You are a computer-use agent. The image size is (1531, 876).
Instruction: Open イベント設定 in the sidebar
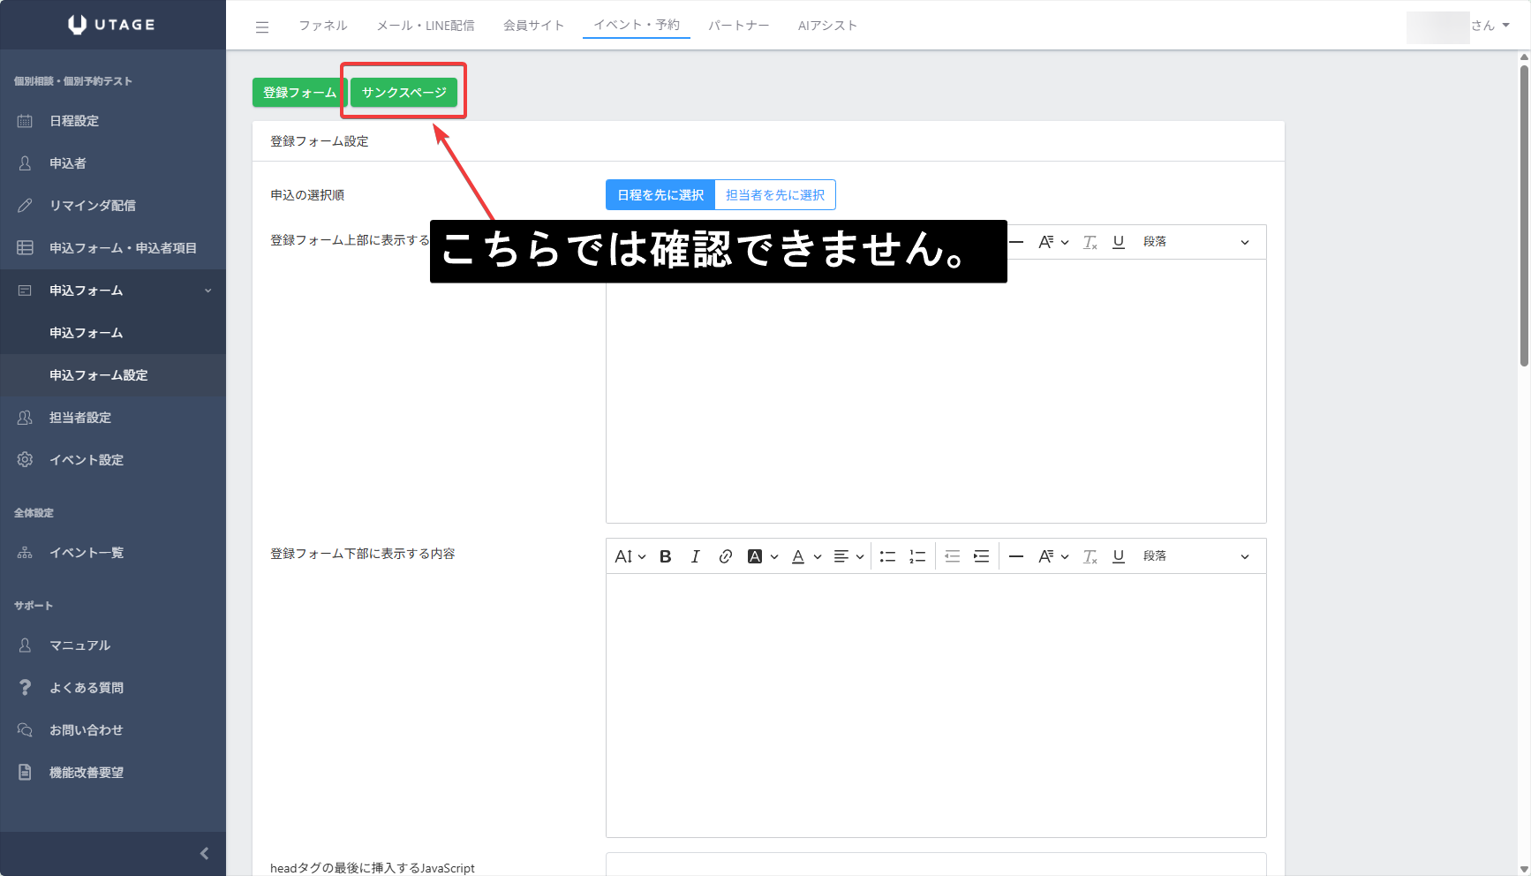113,460
